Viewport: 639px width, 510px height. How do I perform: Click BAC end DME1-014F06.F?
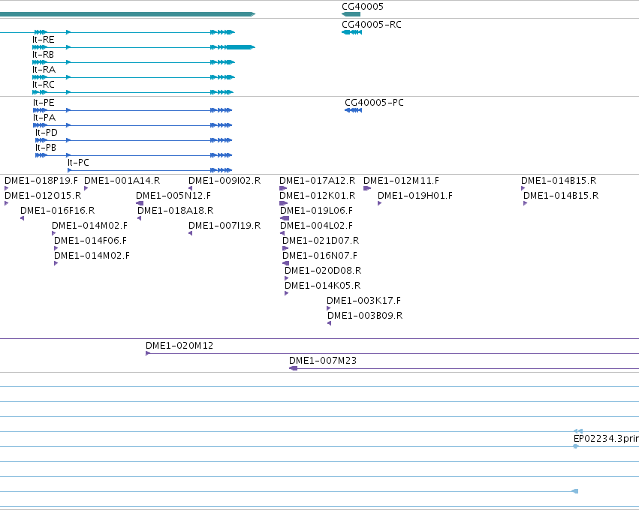[90, 241]
